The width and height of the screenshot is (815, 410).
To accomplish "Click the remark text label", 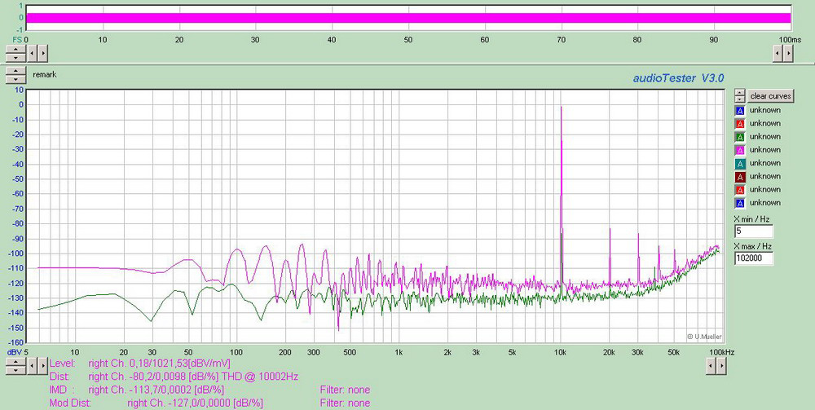I will click(44, 75).
